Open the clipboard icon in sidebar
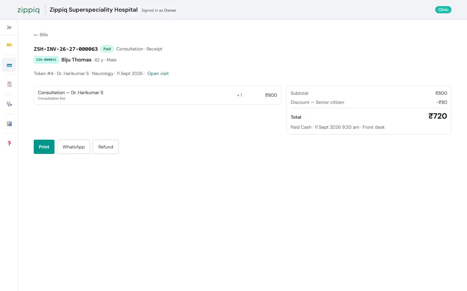Viewport: 467px width, 291px height. pyautogui.click(x=9, y=84)
